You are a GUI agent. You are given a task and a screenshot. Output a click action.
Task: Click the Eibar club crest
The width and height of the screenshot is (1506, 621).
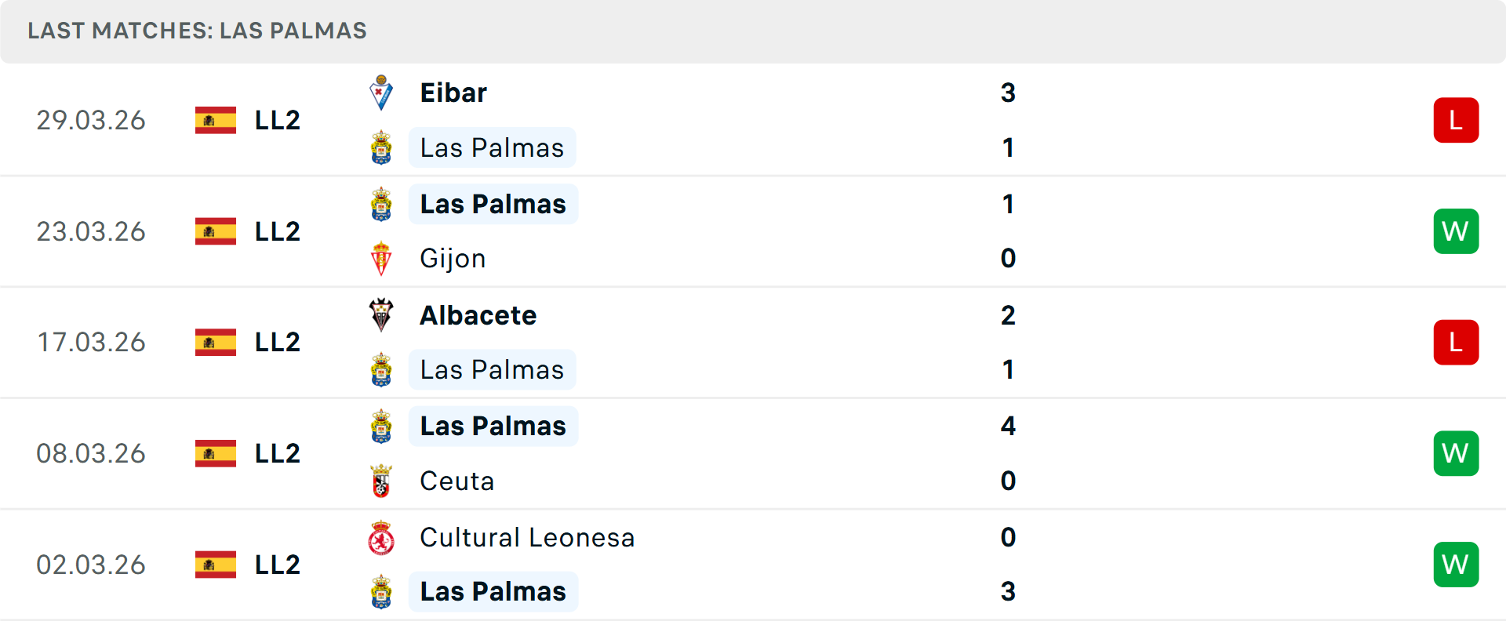[382, 92]
